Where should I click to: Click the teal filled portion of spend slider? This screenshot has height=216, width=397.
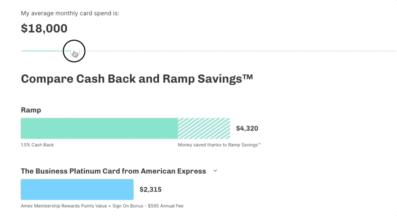coord(42,51)
